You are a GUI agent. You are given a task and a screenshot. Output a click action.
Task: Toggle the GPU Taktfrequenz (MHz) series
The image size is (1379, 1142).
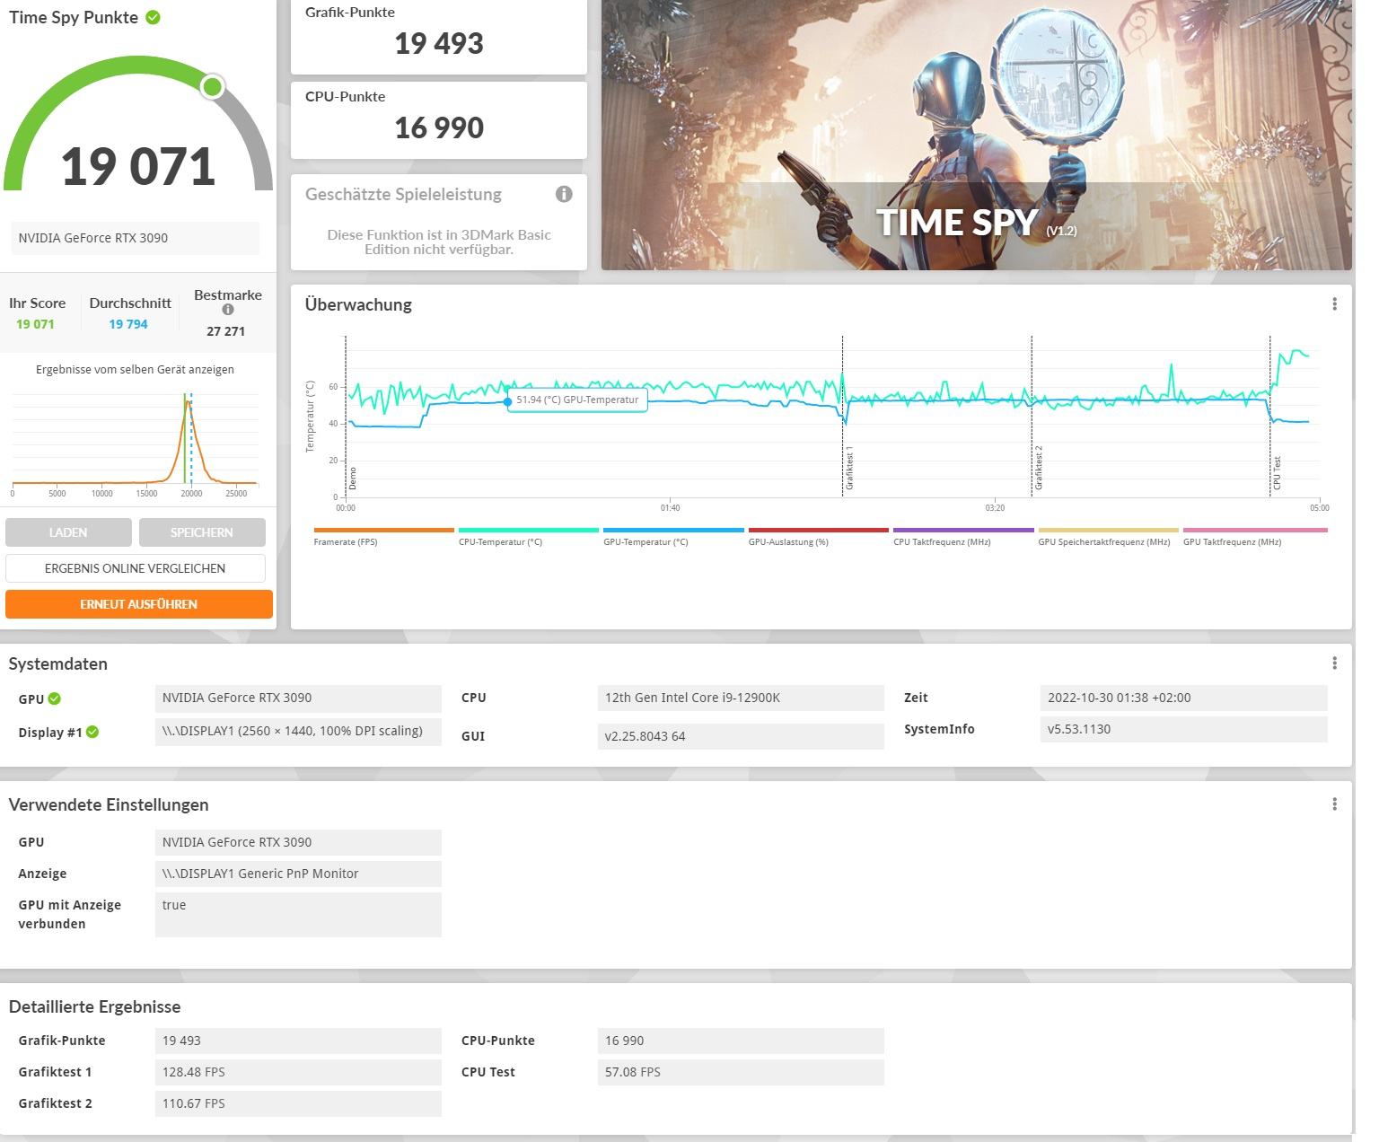(x=1254, y=537)
